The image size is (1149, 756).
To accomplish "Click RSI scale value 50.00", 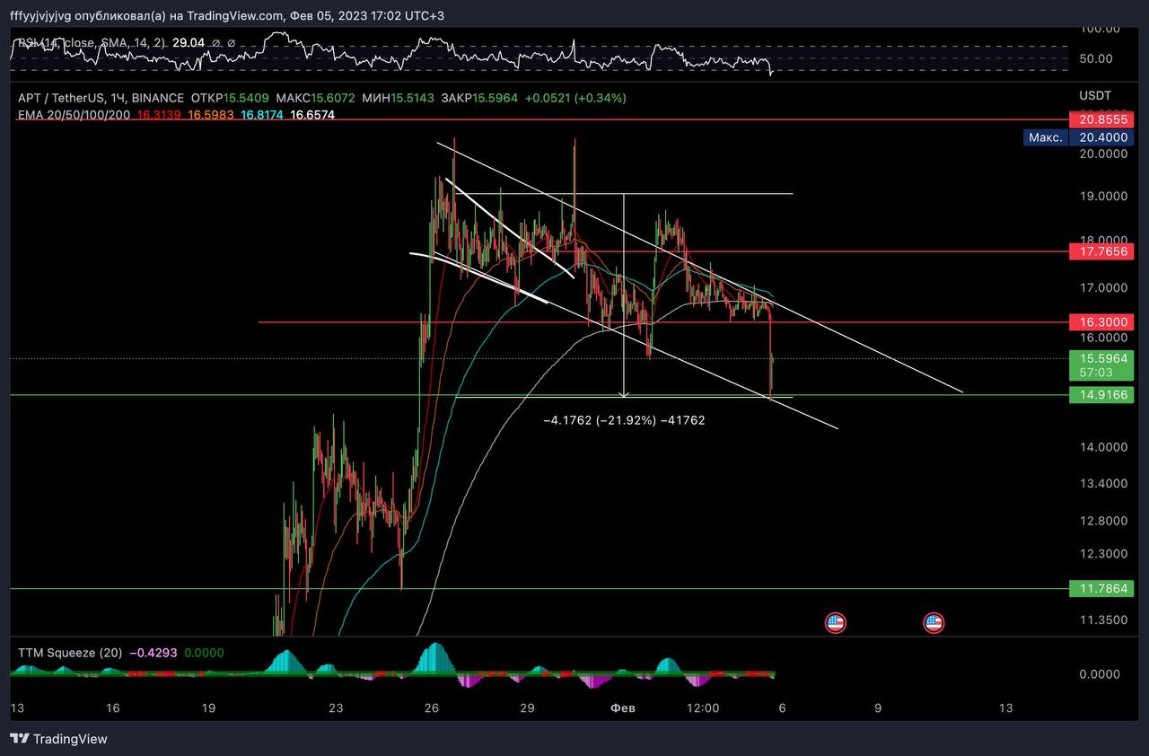I will 1098,58.
